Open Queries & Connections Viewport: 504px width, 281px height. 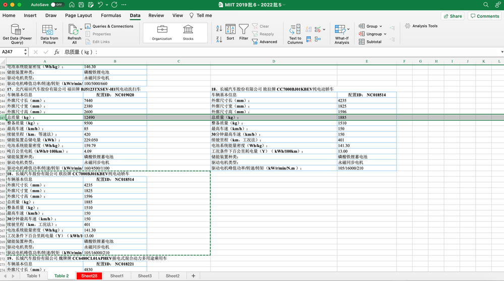click(x=109, y=26)
